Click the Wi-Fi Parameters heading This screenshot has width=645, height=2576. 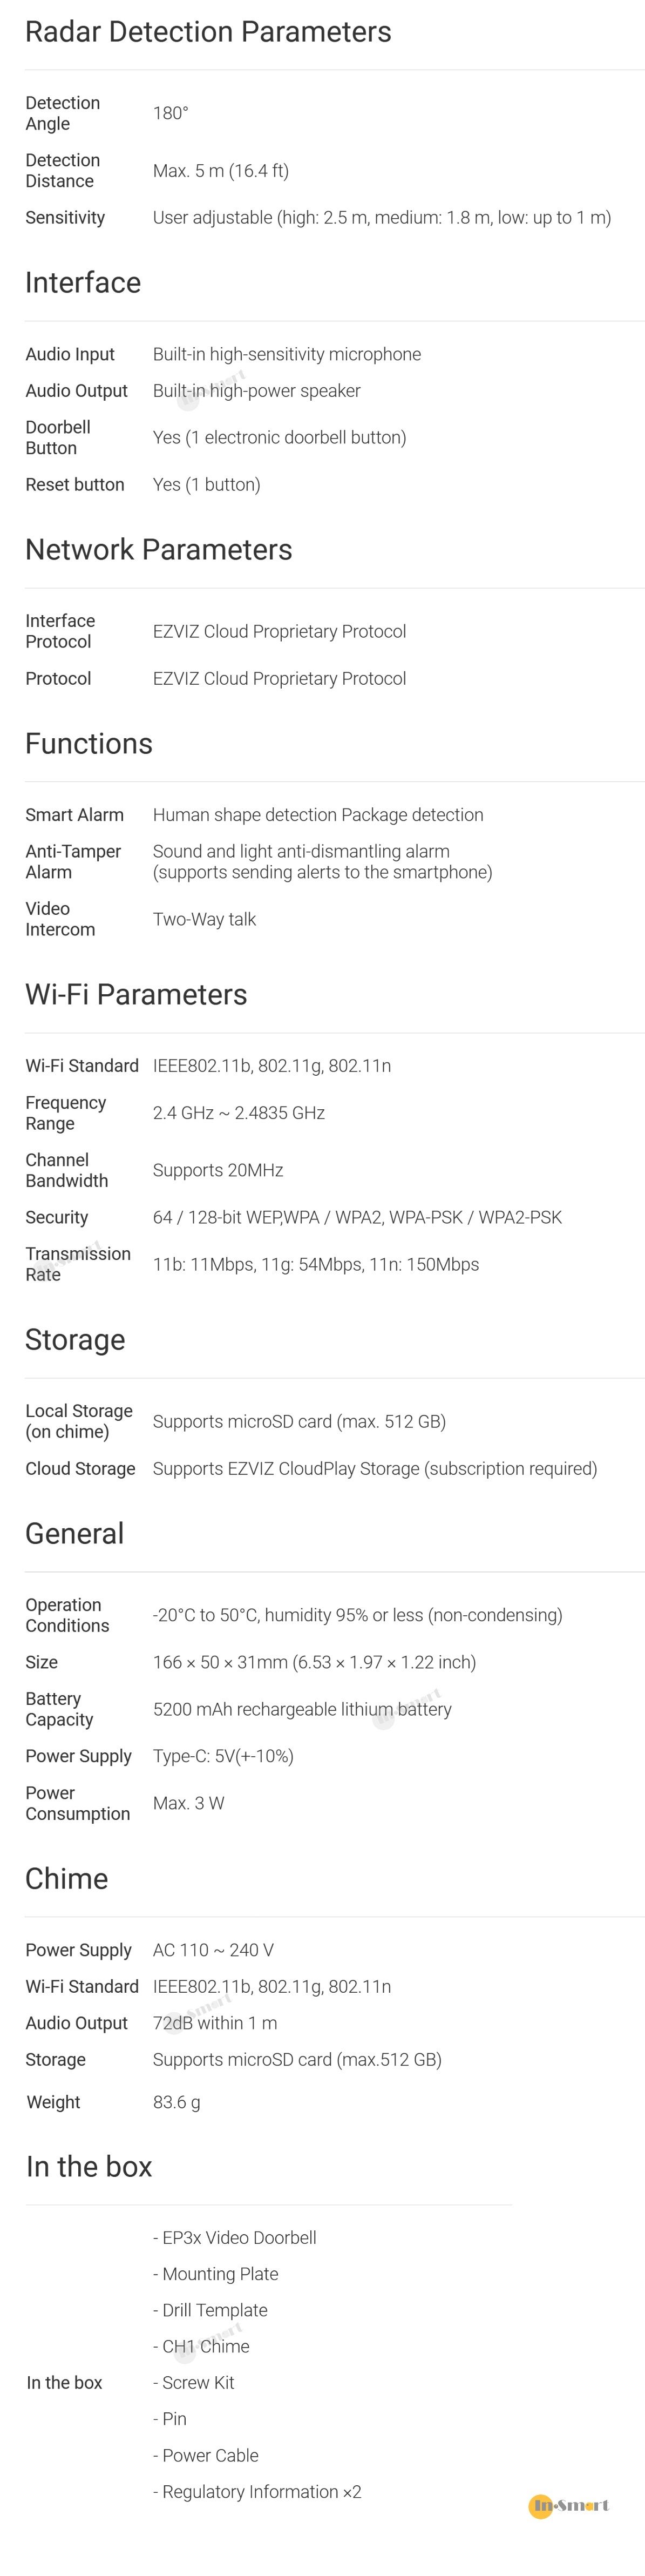(x=136, y=995)
